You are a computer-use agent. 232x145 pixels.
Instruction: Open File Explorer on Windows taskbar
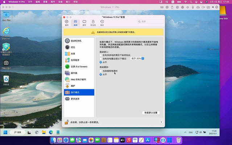[x=43, y=132]
